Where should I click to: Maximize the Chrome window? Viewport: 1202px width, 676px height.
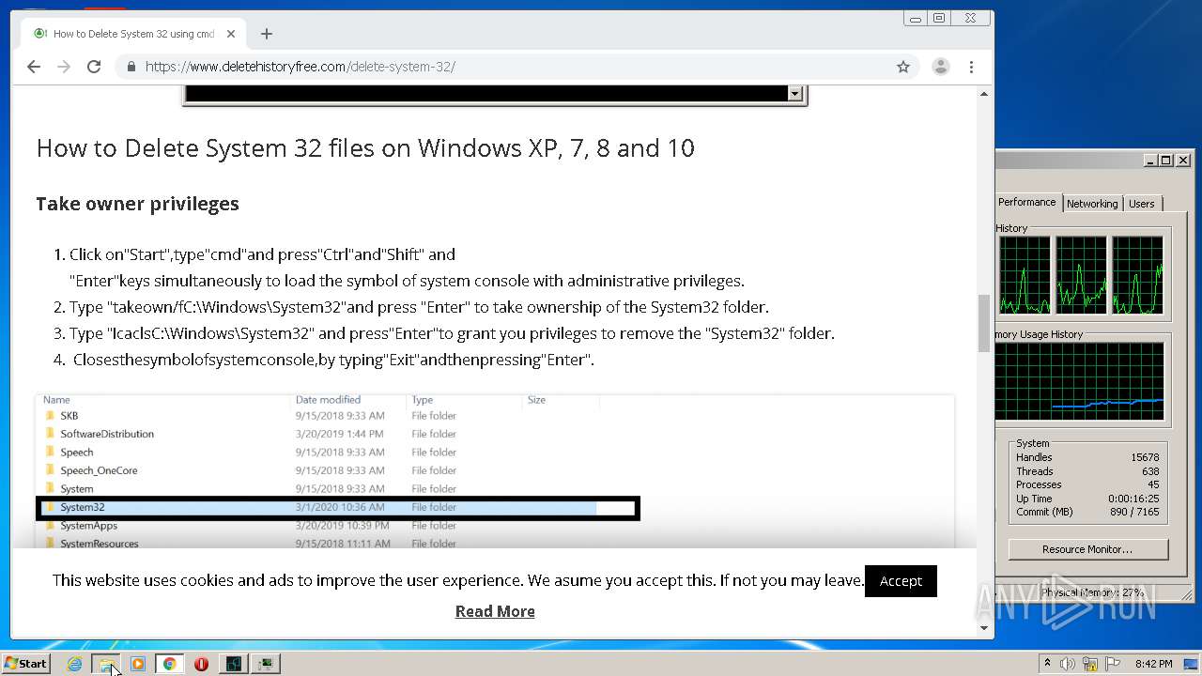[x=938, y=18]
